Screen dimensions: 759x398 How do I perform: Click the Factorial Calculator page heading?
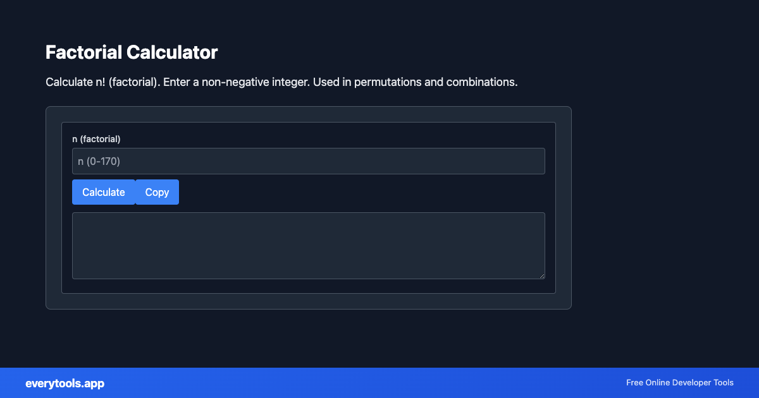131,52
